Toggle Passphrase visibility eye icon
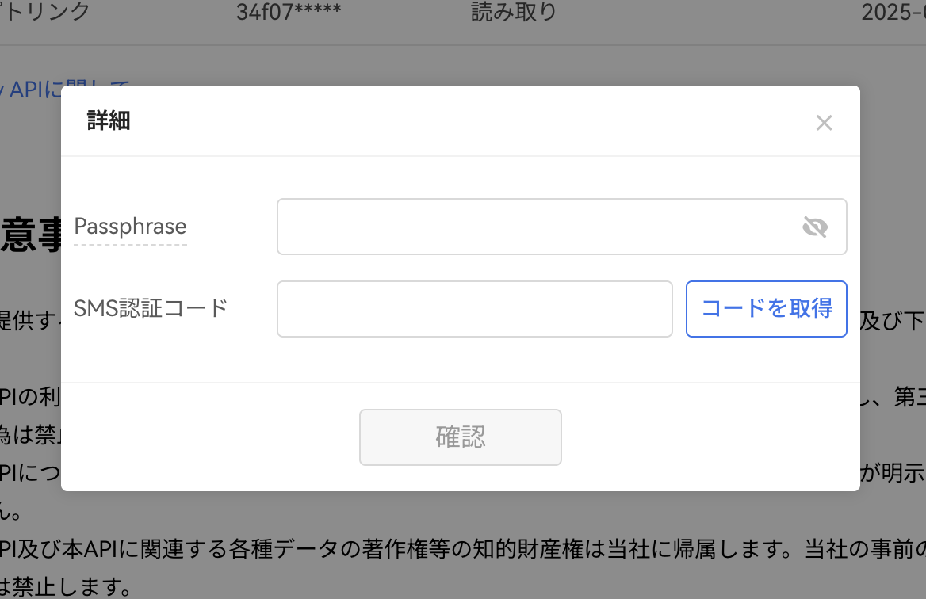Image resolution: width=926 pixels, height=599 pixels. click(815, 227)
